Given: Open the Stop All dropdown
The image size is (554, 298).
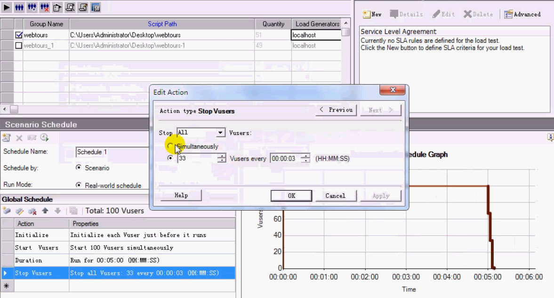Looking at the screenshot, I should click(220, 133).
